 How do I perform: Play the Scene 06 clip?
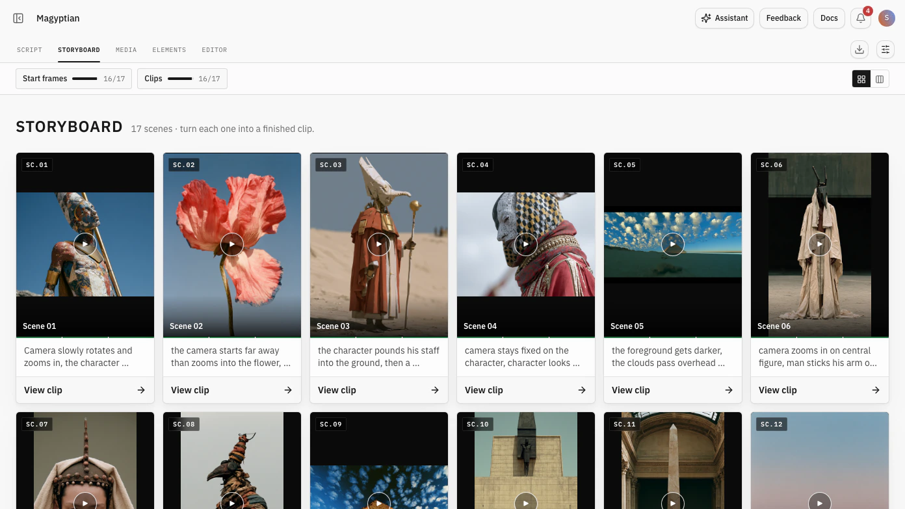820,244
